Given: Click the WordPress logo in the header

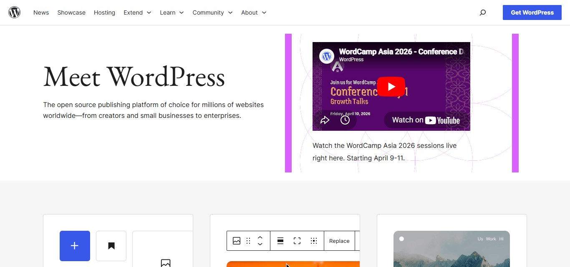Looking at the screenshot, I should coord(15,12).
